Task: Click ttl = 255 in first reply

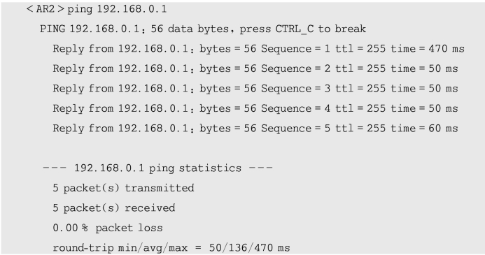Action: [360, 49]
